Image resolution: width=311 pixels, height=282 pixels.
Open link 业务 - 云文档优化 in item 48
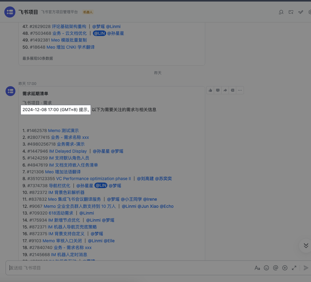pyautogui.click(x=70, y=33)
